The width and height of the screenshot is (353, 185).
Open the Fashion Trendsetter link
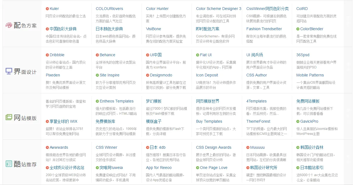(x=264, y=29)
